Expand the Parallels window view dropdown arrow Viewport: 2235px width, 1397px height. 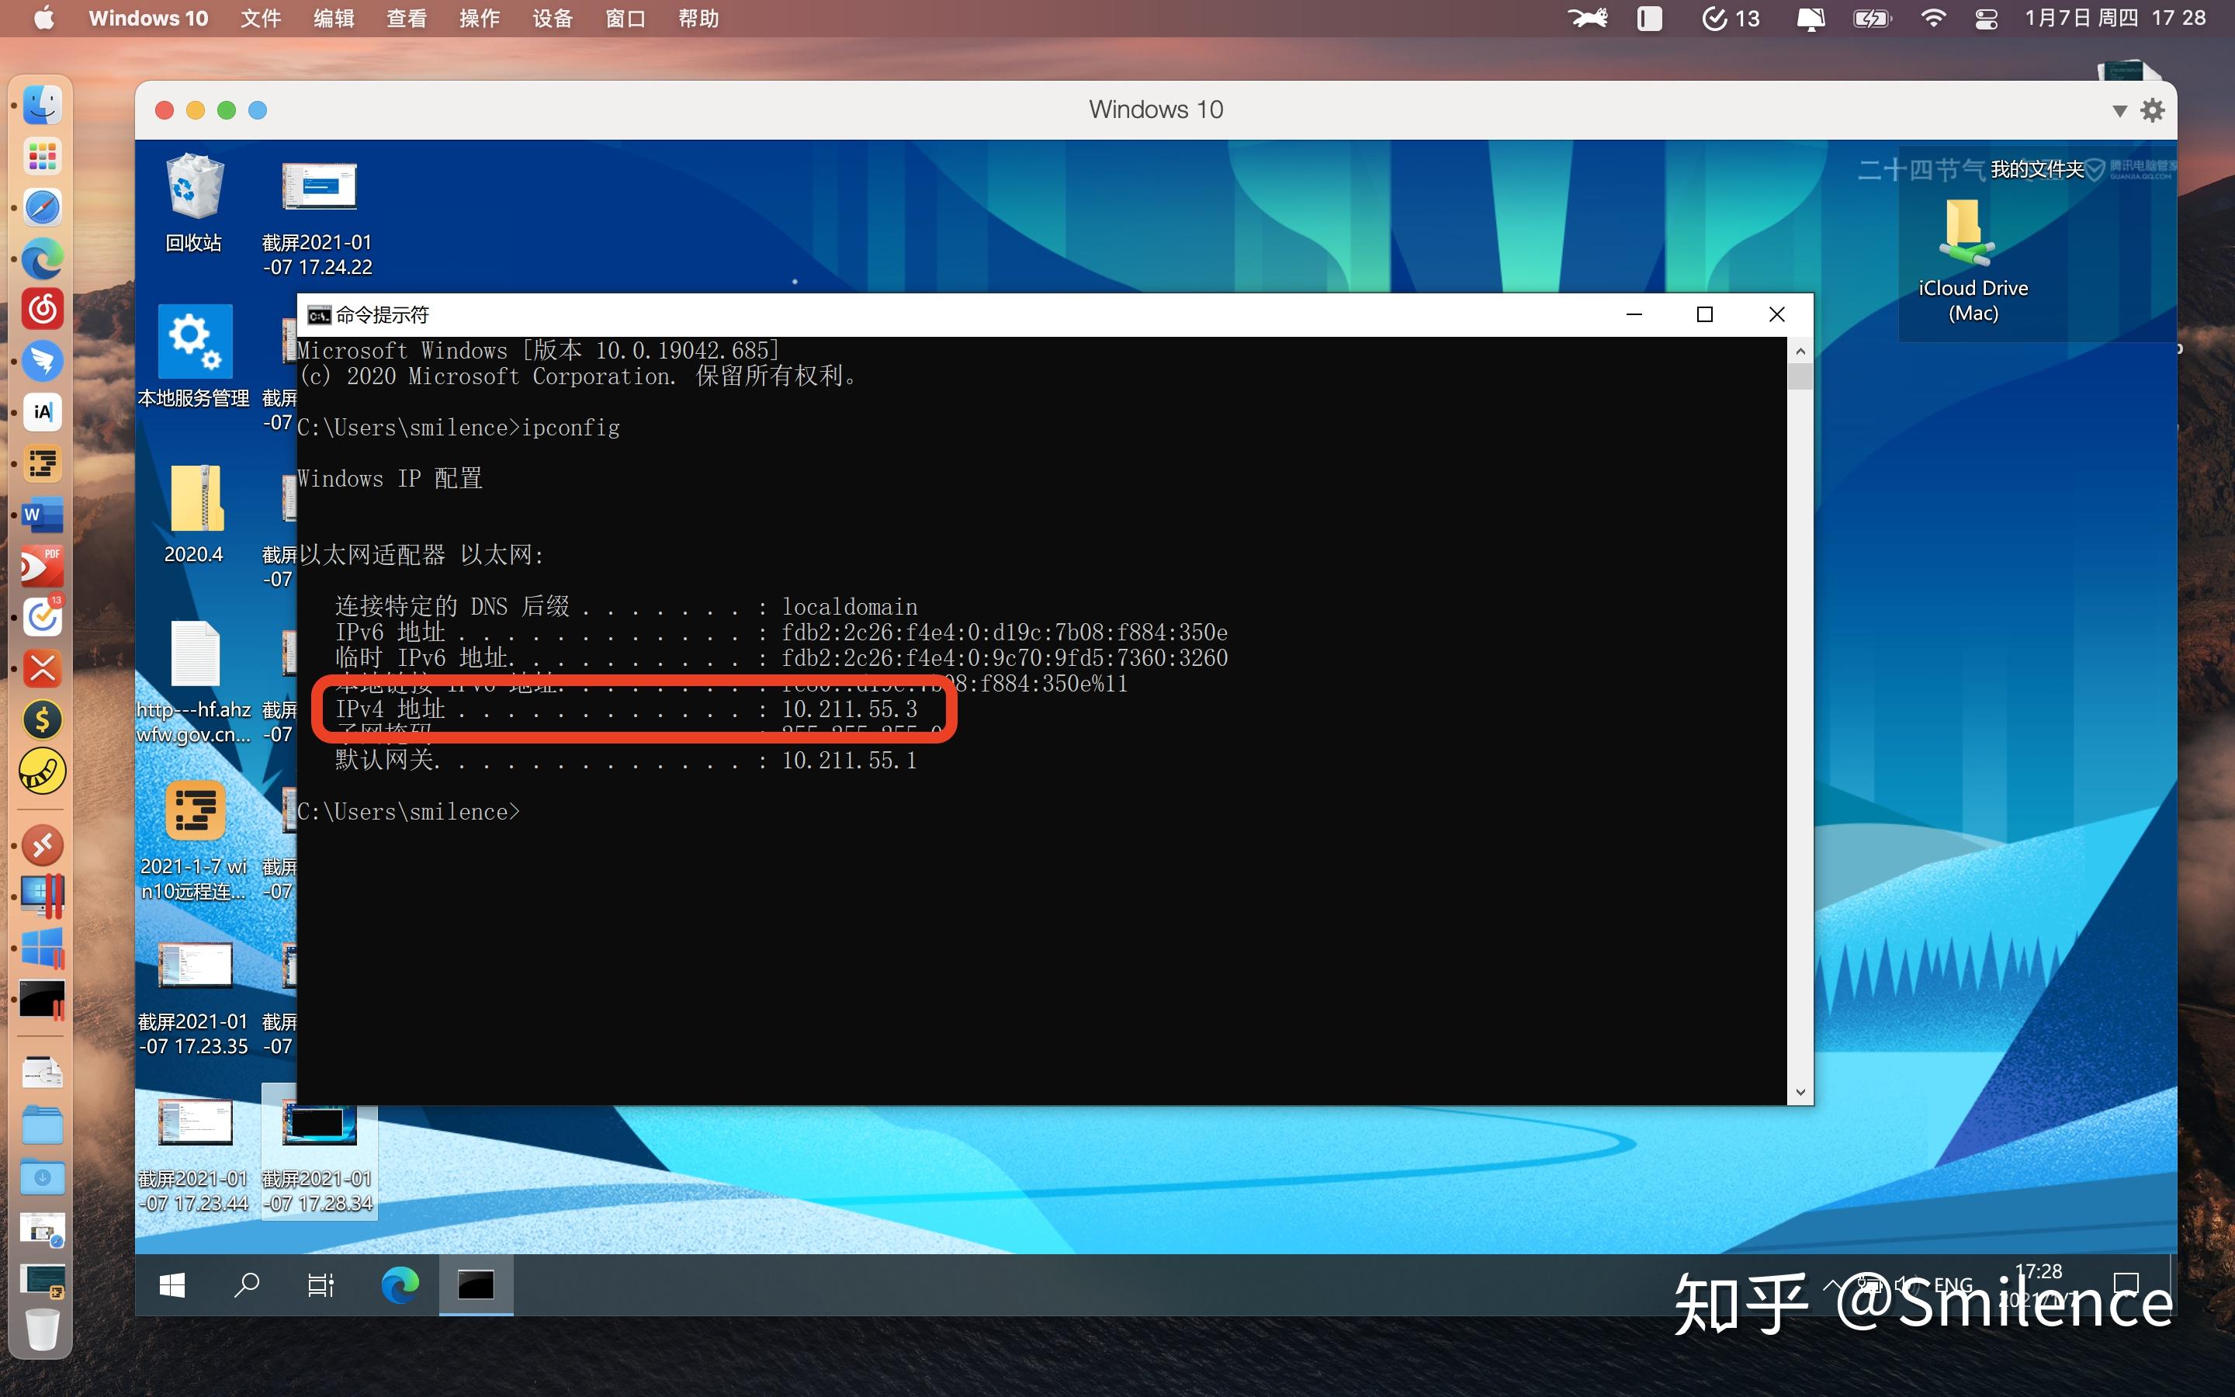(2119, 111)
